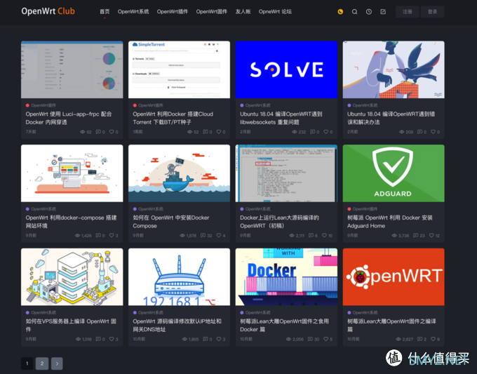
Task: Open title 如何在VPS服务器上编译 OpenWrt 固件
Action: [x=71, y=326]
